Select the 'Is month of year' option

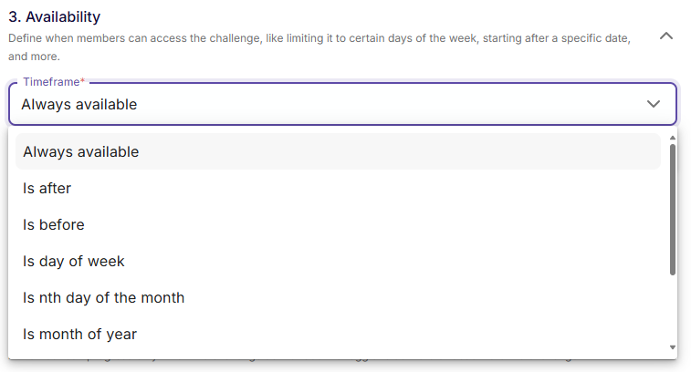80,334
